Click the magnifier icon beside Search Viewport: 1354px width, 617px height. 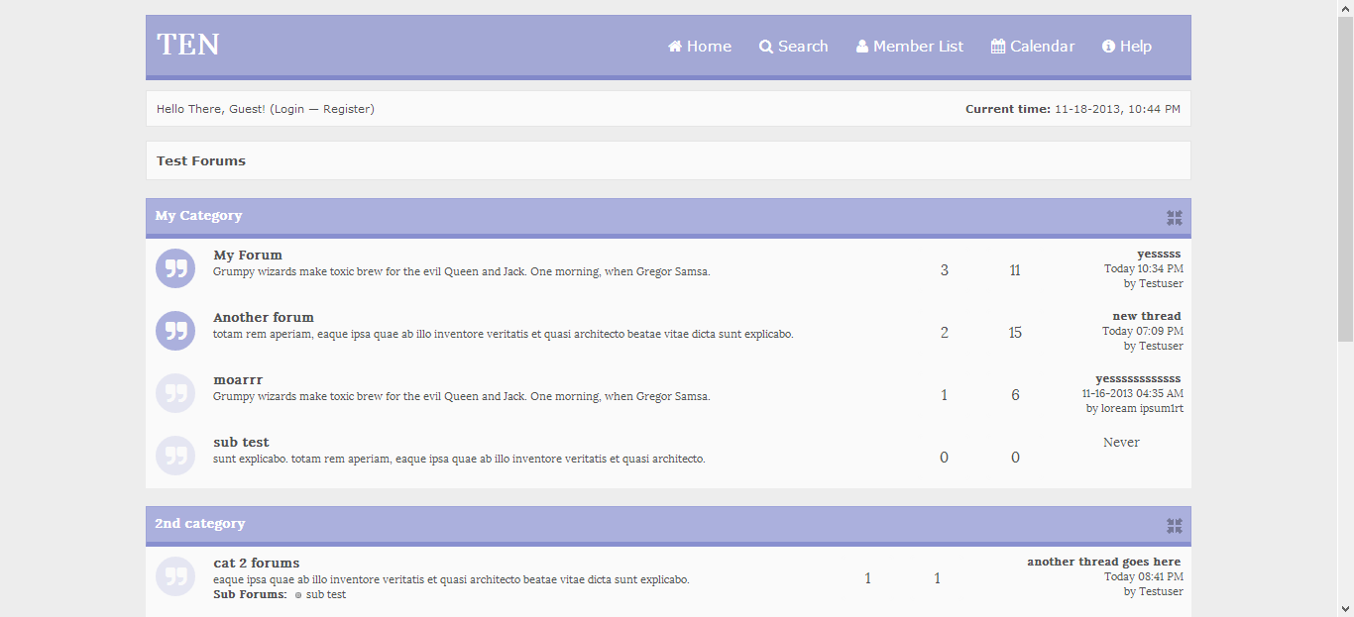(x=766, y=47)
